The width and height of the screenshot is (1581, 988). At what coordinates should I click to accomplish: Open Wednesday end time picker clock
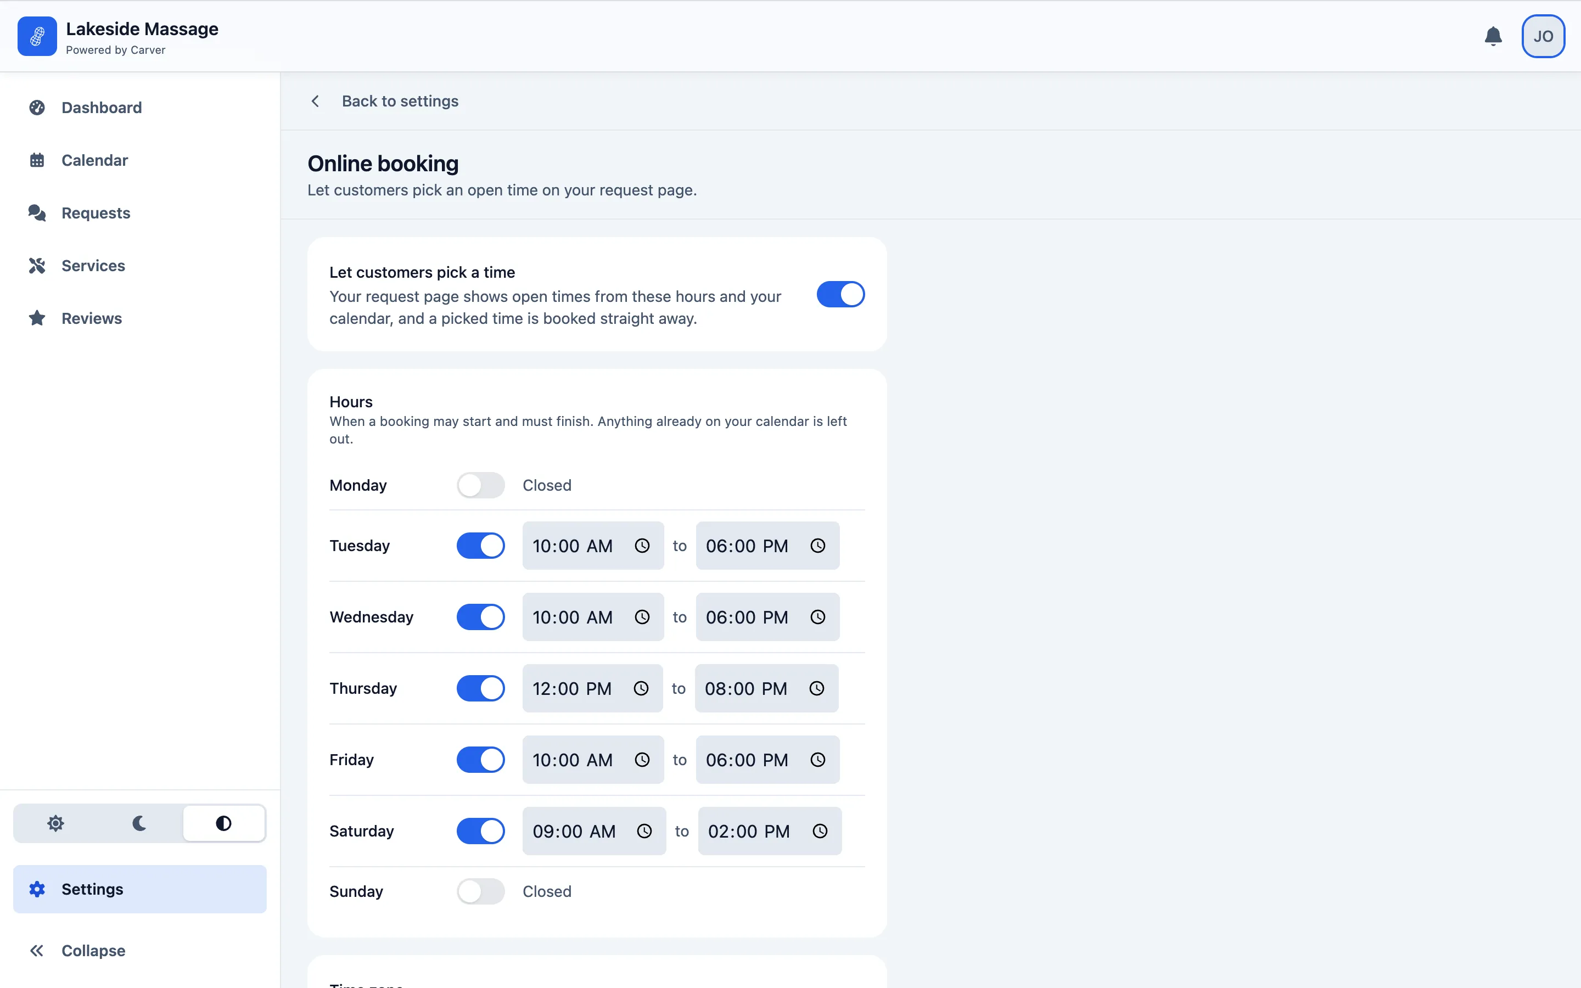click(x=818, y=617)
